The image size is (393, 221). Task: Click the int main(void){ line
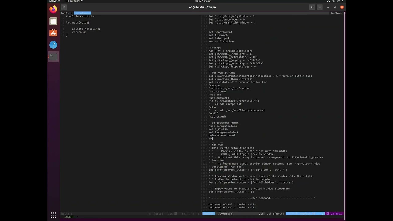[x=78, y=23]
